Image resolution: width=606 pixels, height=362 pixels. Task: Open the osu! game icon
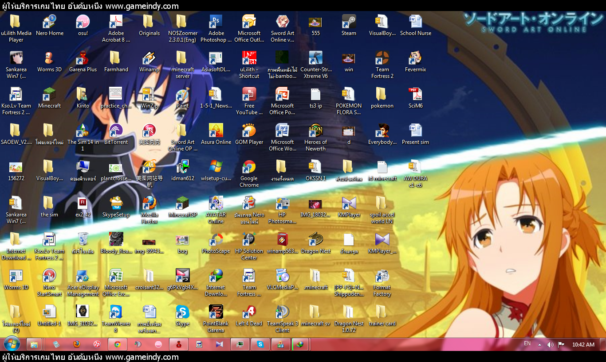pyautogui.click(x=83, y=25)
